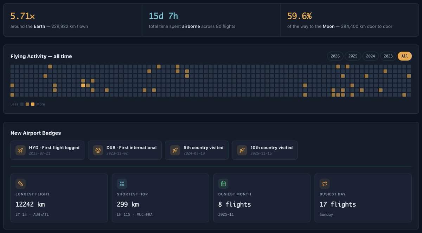Image resolution: width=422 pixels, height=233 pixels.
Task: Click the middle brown legend swatch
Action: point(27,104)
